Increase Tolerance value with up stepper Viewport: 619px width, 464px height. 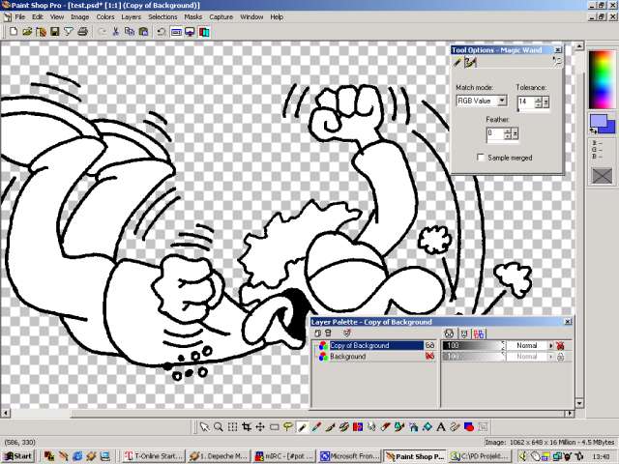click(x=539, y=100)
